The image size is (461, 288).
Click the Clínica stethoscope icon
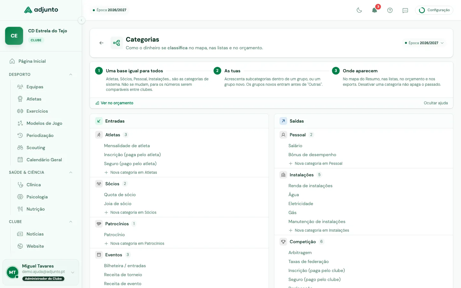[x=20, y=185]
